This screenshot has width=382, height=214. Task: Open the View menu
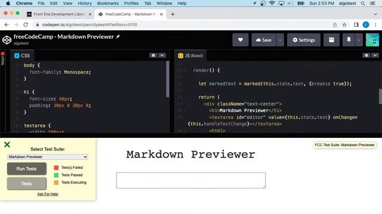67,4
